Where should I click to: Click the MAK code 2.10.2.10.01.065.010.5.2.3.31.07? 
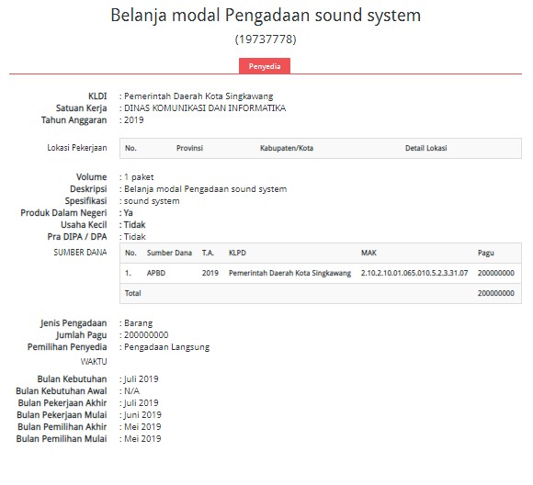pos(414,273)
